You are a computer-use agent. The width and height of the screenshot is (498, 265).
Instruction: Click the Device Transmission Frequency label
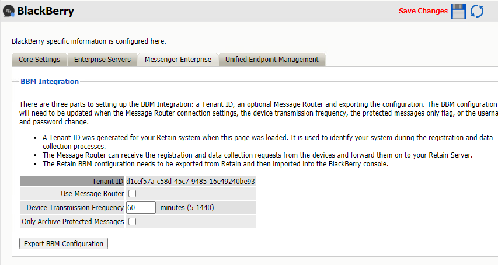click(x=75, y=208)
